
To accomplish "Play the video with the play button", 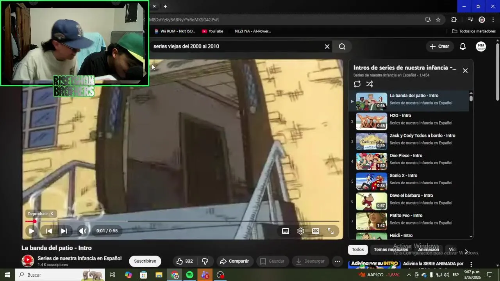I will pyautogui.click(x=32, y=231).
